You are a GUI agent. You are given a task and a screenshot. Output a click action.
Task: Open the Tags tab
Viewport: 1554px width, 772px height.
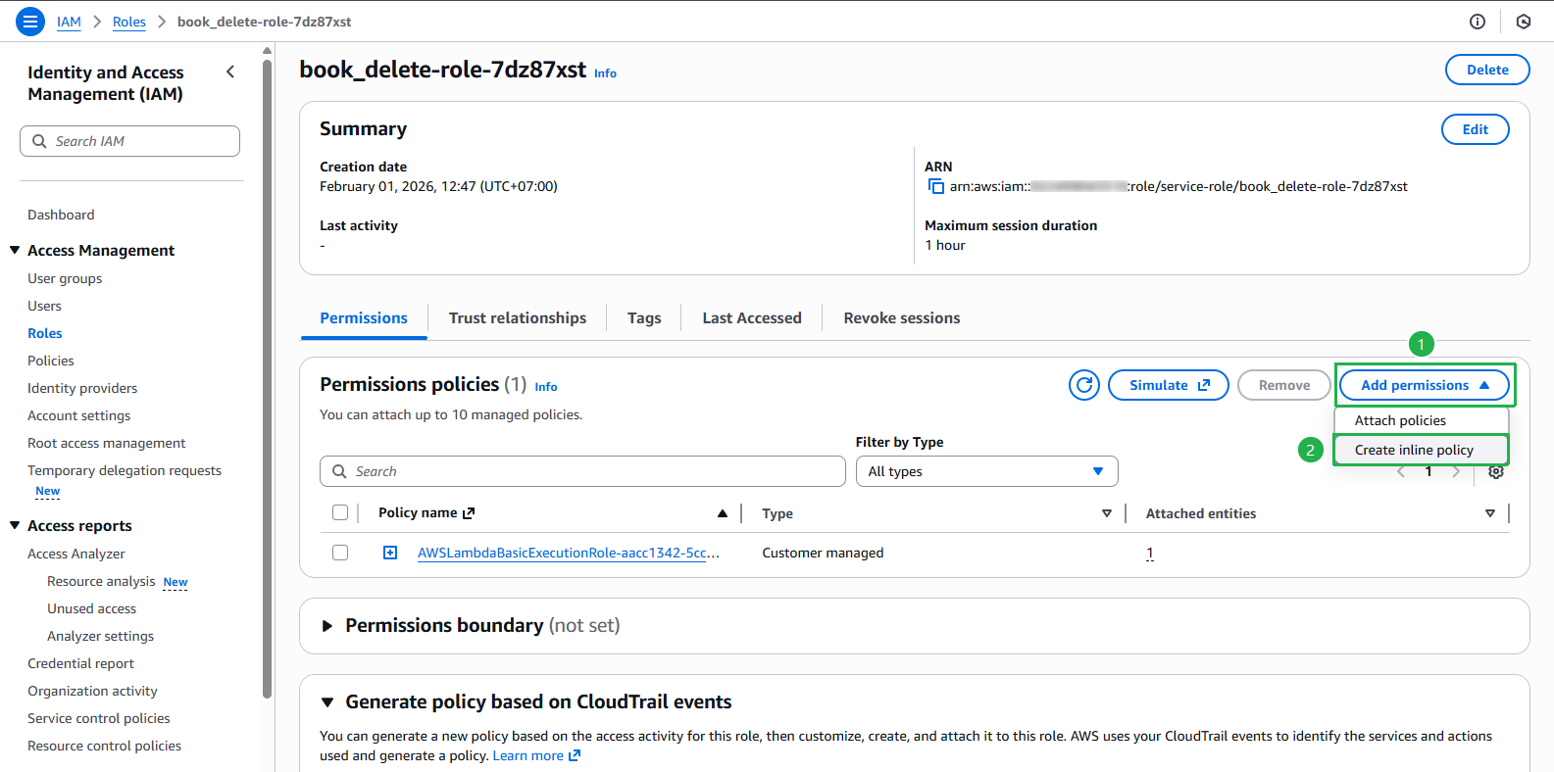tap(644, 318)
